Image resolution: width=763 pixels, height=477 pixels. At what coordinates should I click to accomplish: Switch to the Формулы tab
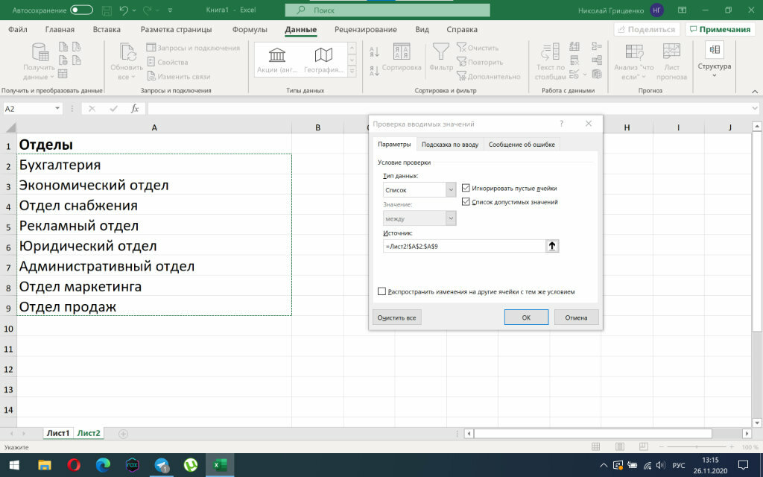250,29
